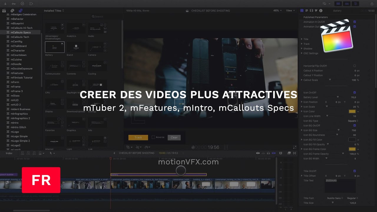This screenshot has height=212, width=377.
Task: Click the Title Text input field
Action: coord(340,186)
